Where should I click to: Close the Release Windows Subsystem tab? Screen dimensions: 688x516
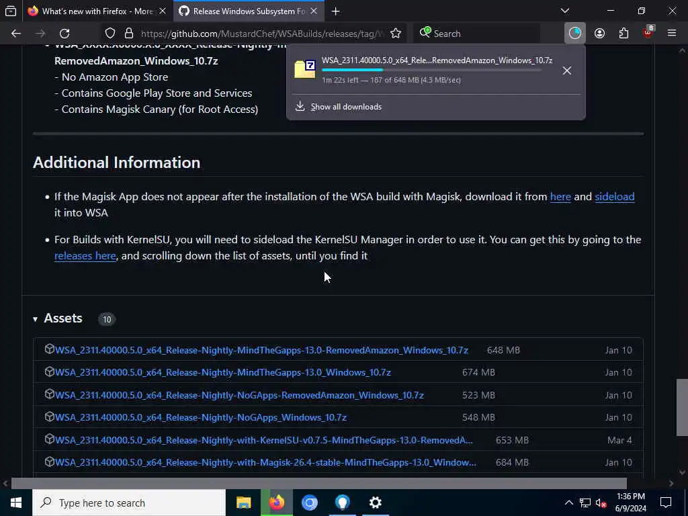point(314,11)
